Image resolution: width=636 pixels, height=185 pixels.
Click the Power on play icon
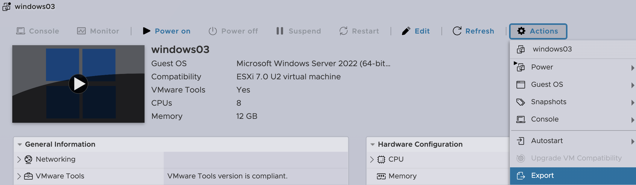pos(146,31)
